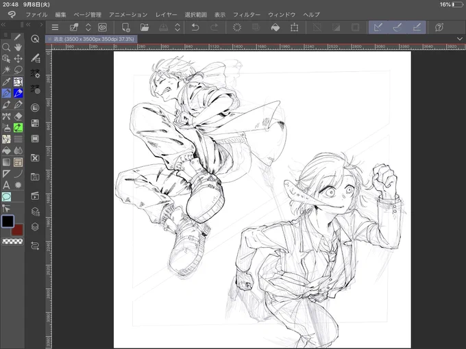Select the green-background brush tool

(18, 127)
